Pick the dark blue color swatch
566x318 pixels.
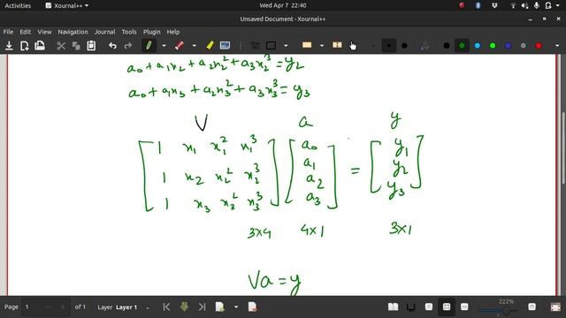(508, 46)
